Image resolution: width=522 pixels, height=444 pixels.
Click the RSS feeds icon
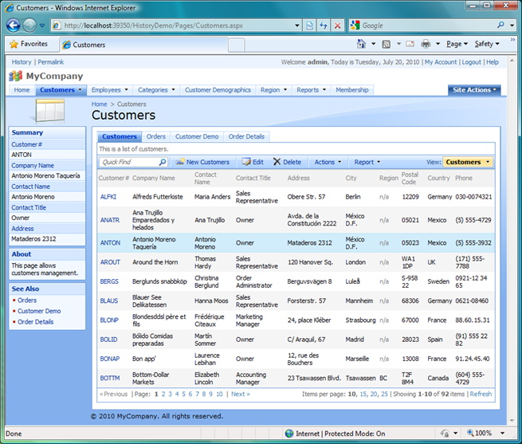[x=387, y=44]
